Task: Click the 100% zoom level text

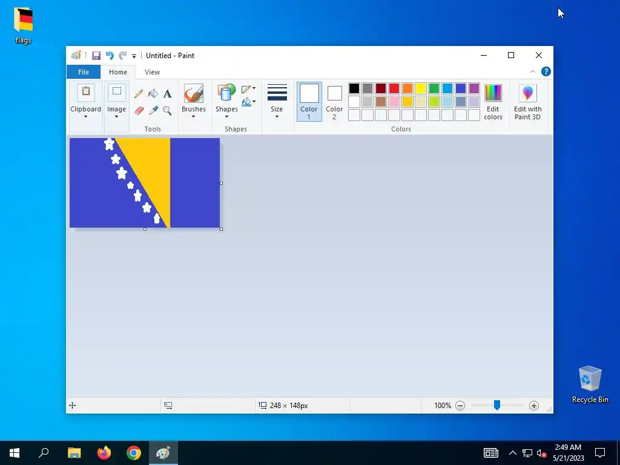Action: (x=443, y=405)
